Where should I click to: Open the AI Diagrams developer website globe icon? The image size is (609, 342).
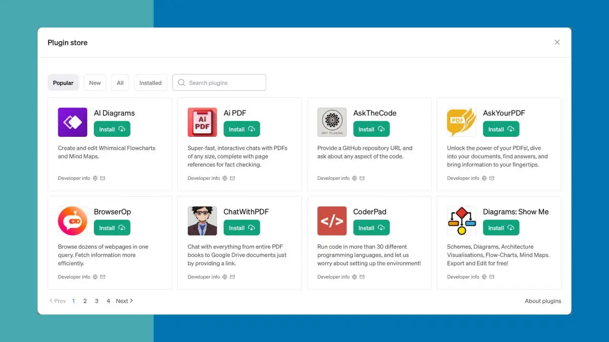point(95,178)
